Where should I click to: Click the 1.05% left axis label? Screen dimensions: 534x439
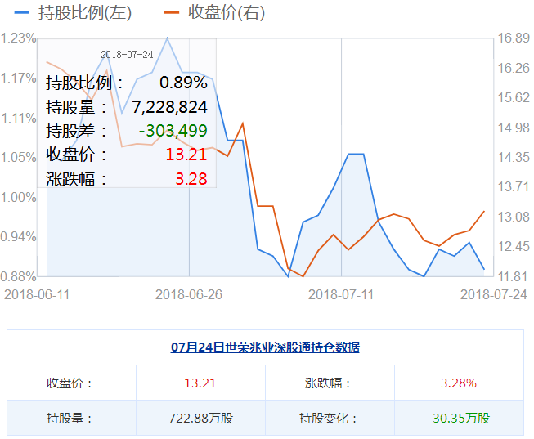tap(18, 157)
